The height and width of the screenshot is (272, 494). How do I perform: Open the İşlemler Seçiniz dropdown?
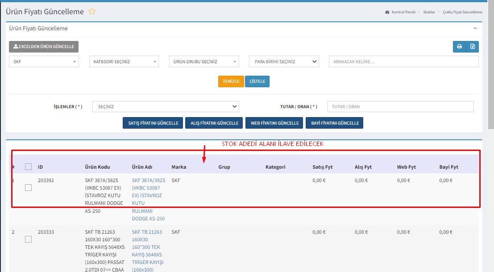click(166, 107)
